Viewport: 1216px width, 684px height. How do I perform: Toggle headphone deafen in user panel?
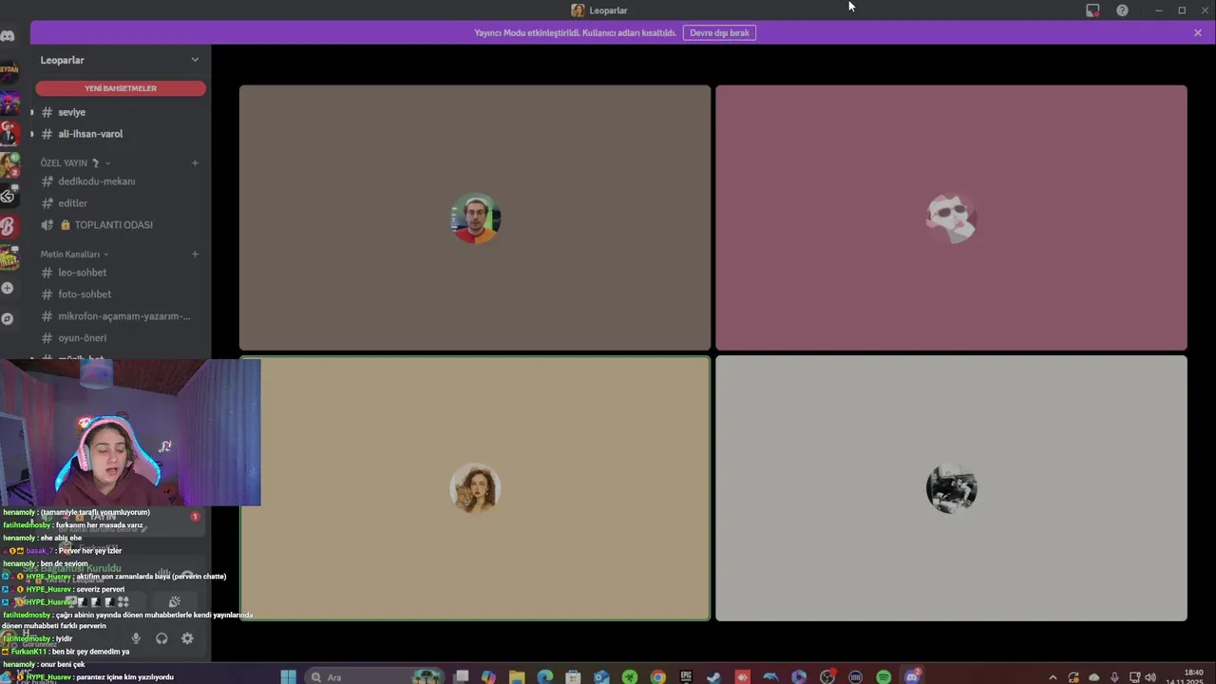[x=161, y=638]
